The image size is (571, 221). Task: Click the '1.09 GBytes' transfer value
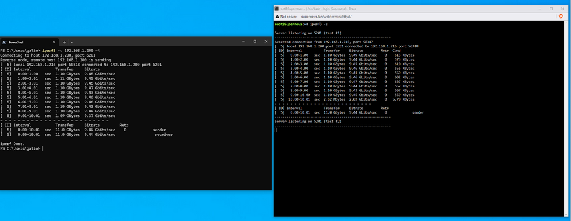67,116
